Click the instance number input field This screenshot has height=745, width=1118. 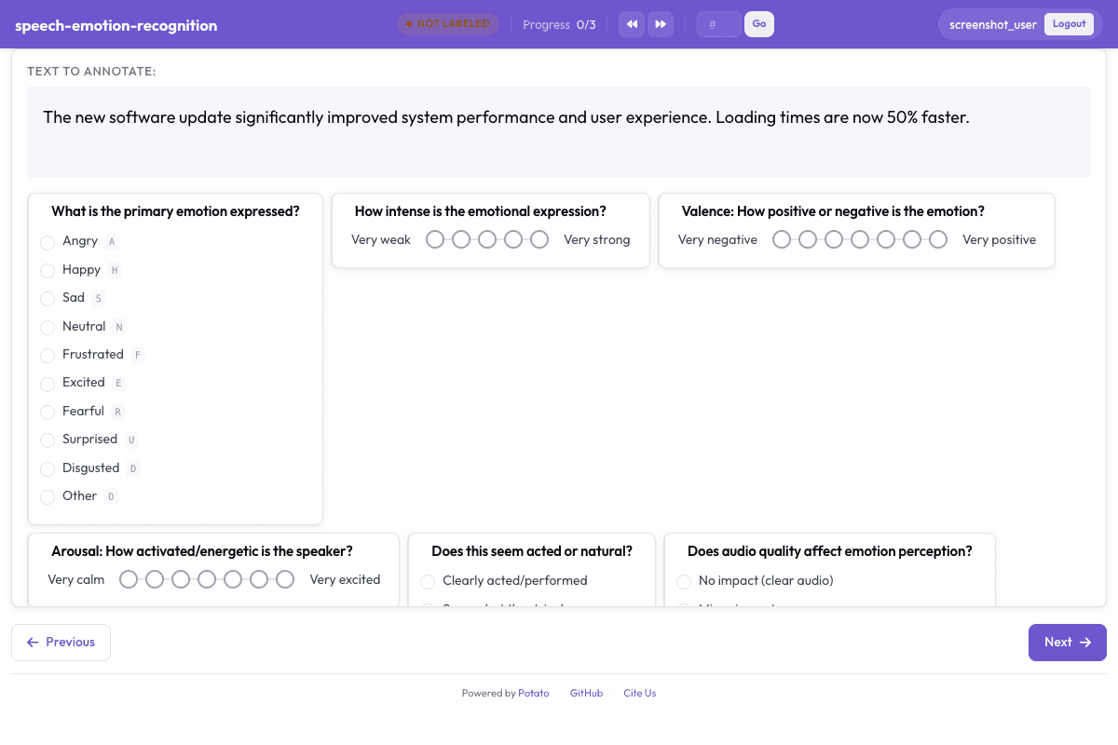coord(718,24)
